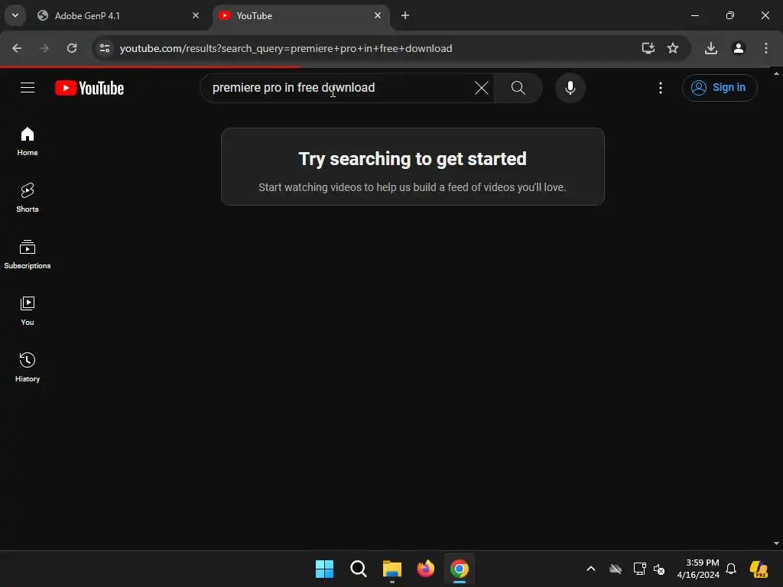
Task: Open Subscriptions in sidebar
Action: click(x=28, y=254)
